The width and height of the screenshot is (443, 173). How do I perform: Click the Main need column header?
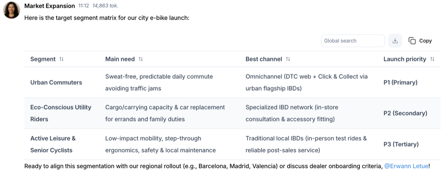pos(120,59)
